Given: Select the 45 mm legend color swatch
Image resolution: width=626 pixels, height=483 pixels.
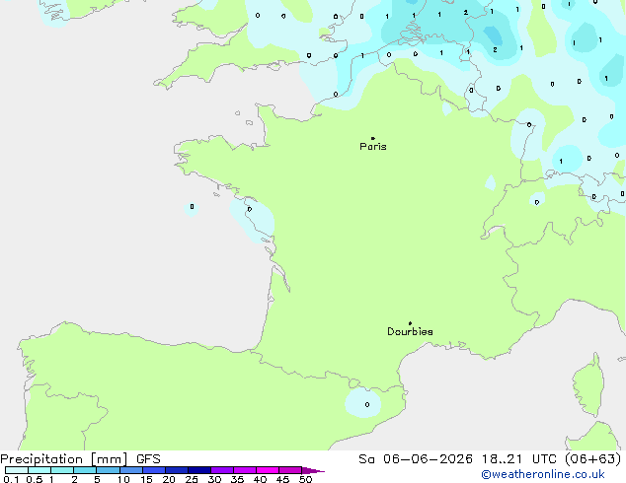Looking at the screenshot, I should (x=290, y=470).
